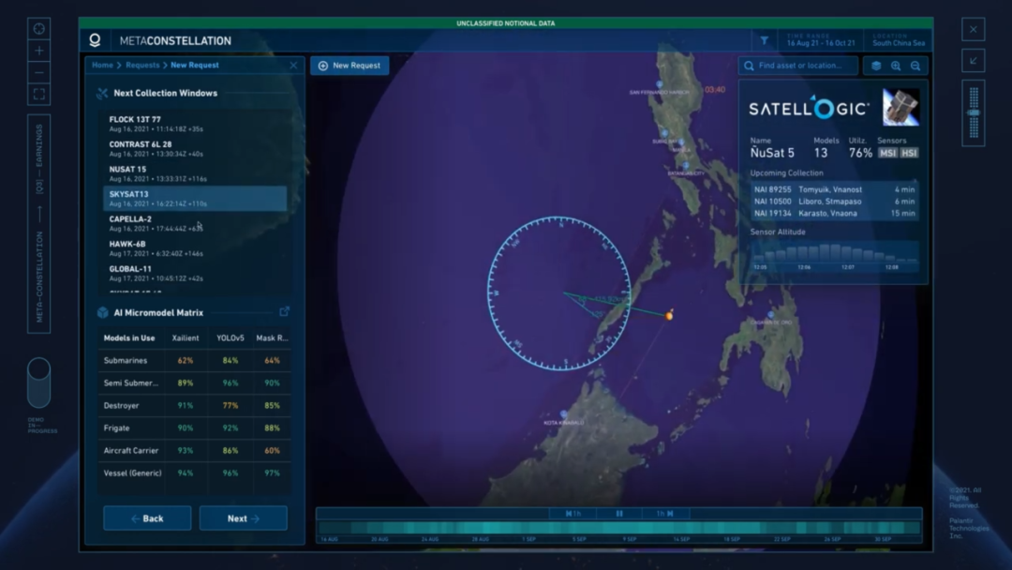Image resolution: width=1012 pixels, height=570 pixels.
Task: Select the MSI sensor tag
Action: coord(888,153)
